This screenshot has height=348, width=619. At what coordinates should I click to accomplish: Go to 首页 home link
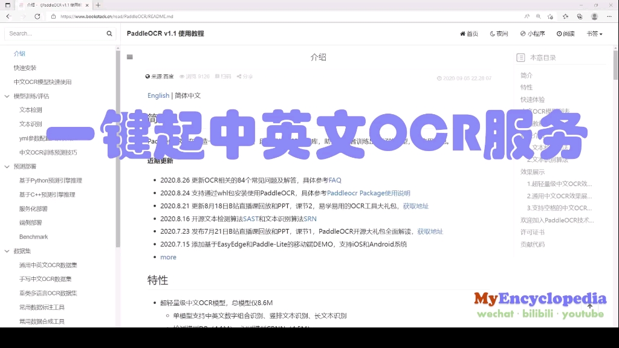469,34
